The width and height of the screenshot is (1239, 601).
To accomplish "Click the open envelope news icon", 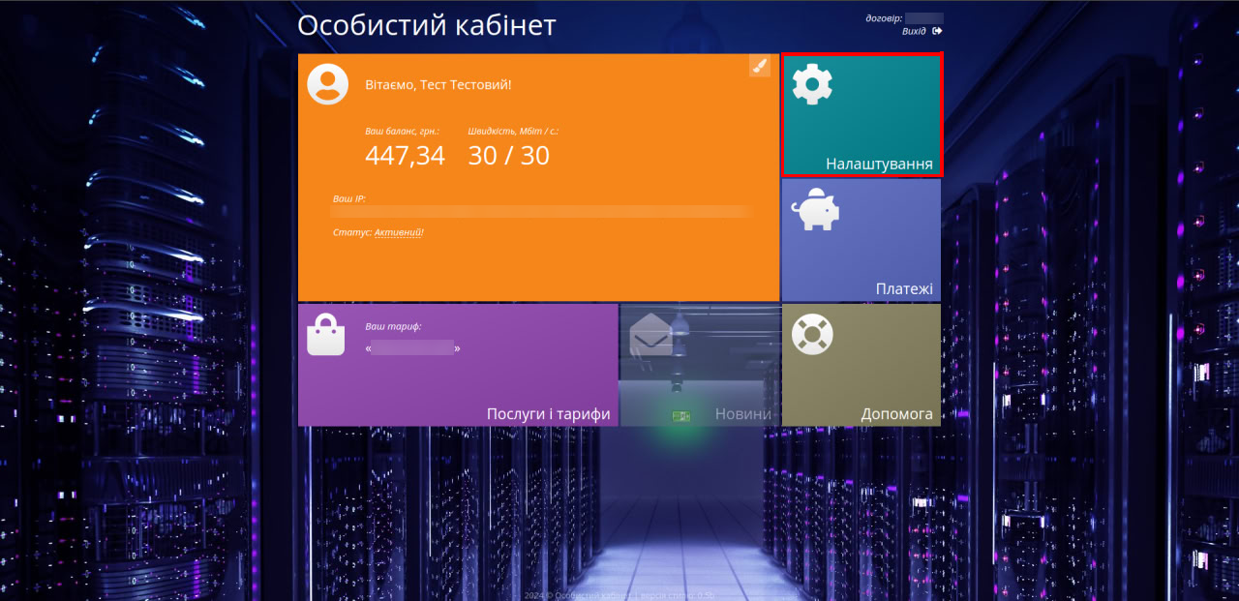I will click(x=650, y=336).
